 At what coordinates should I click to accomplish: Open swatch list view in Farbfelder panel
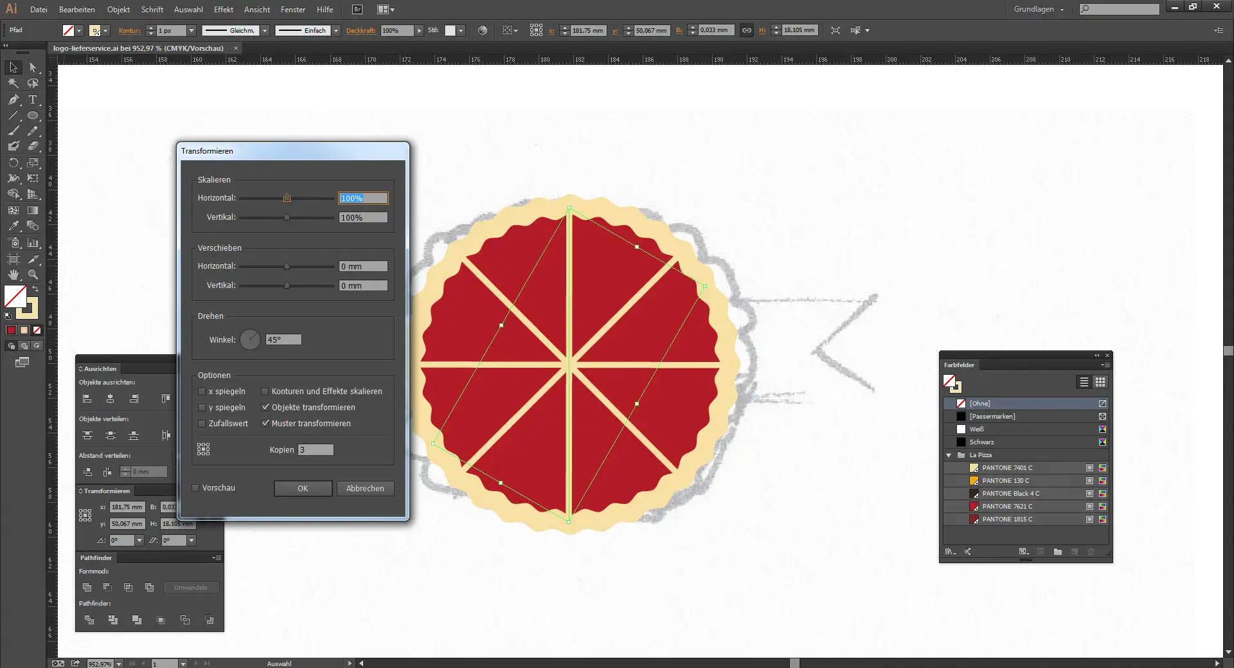(1084, 383)
